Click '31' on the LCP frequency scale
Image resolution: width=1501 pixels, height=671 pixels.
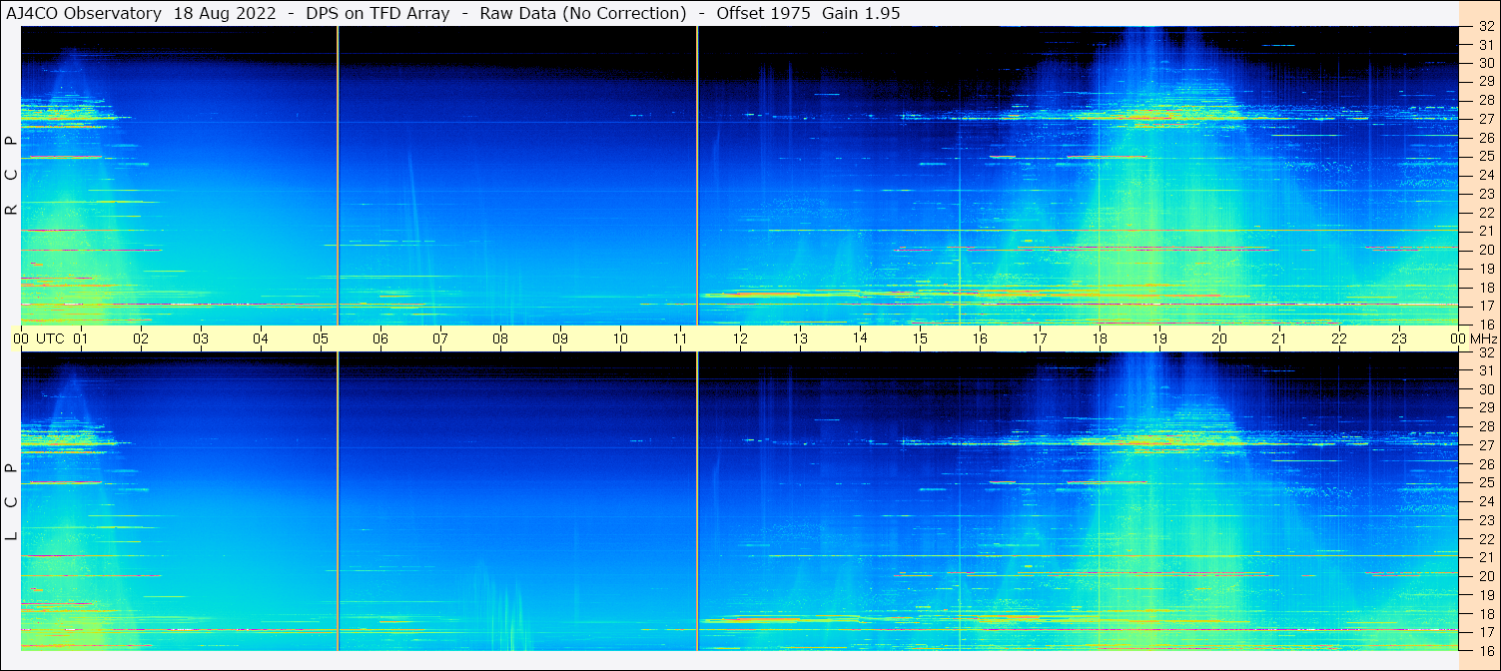point(1485,370)
